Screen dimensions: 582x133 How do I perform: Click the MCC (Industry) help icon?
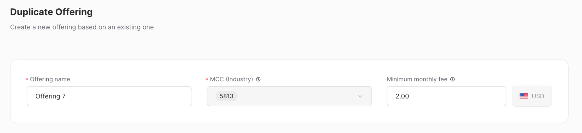[258, 79]
